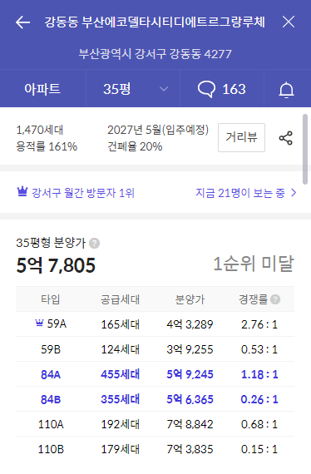Select the 59B type row
Viewport: 311px width, 474px height.
[x=155, y=349]
